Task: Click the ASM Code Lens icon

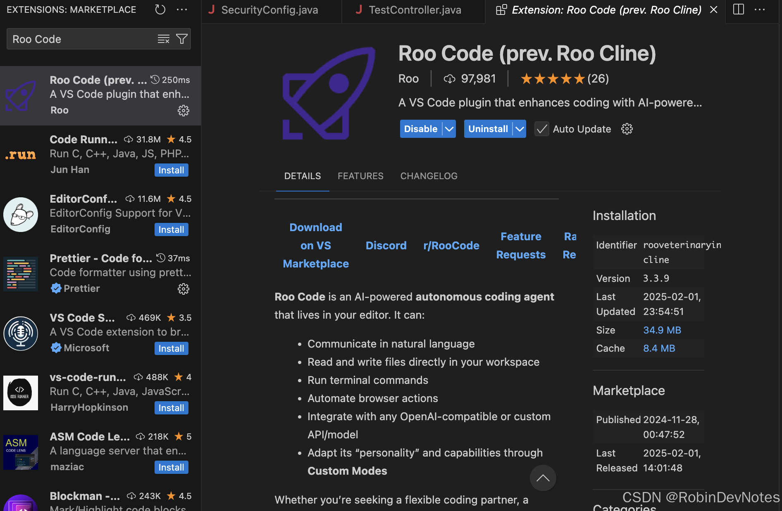Action: (x=20, y=452)
